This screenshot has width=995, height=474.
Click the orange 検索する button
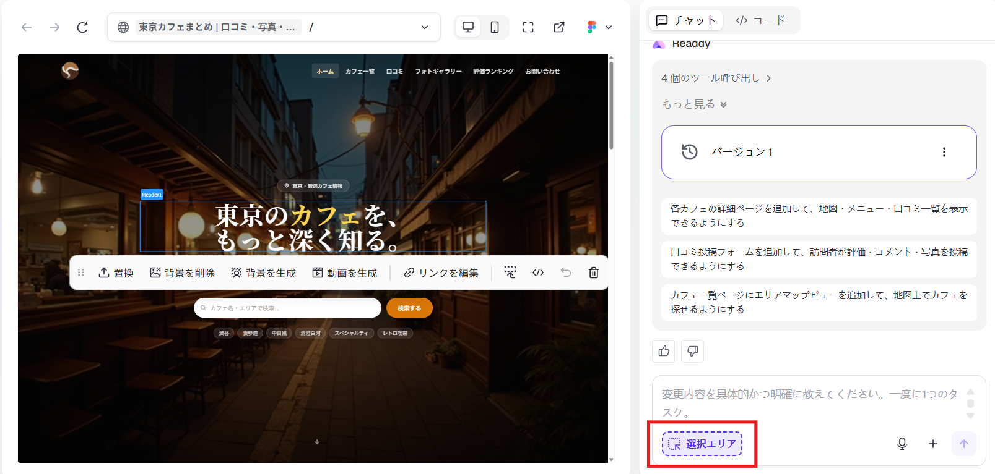coord(409,308)
